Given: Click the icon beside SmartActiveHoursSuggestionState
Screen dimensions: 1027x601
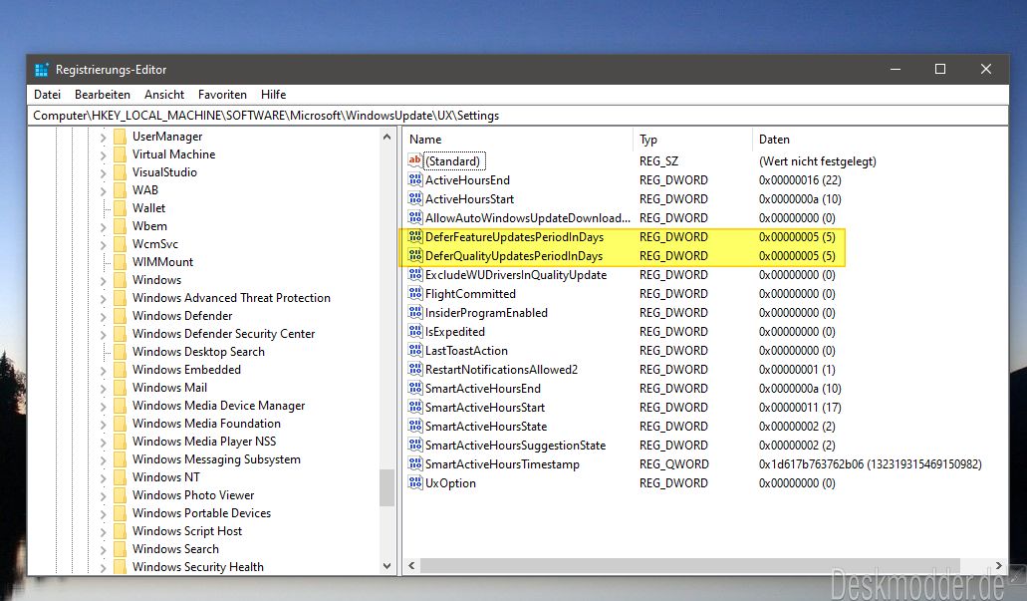Looking at the screenshot, I should coord(415,445).
